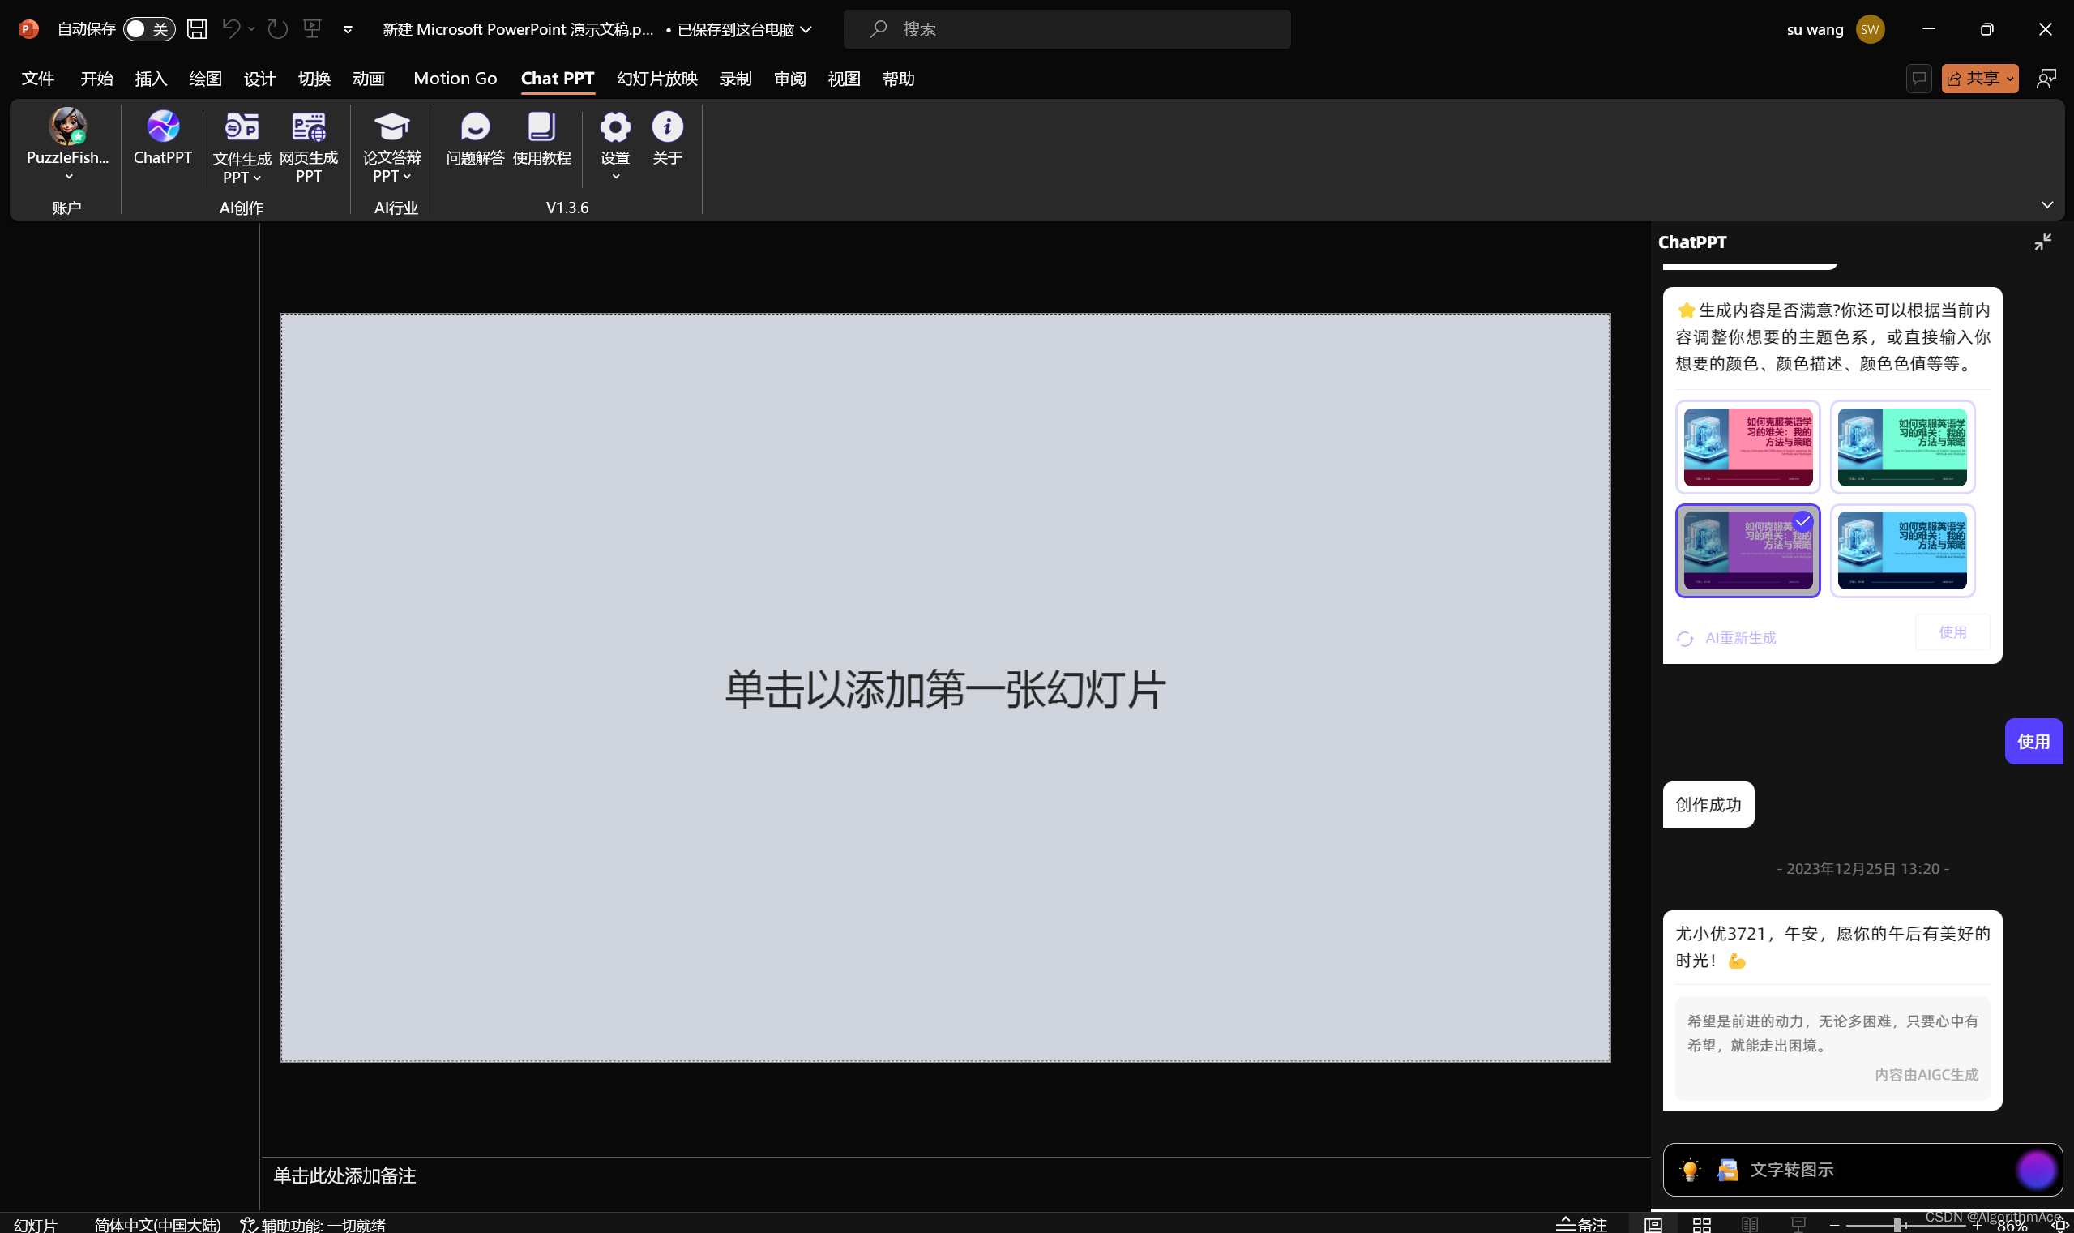Select the purple theme thumbnail
2074x1233 pixels.
point(1747,550)
